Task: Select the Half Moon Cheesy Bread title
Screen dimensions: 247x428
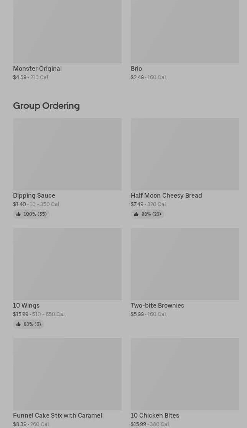Action: tap(166, 195)
